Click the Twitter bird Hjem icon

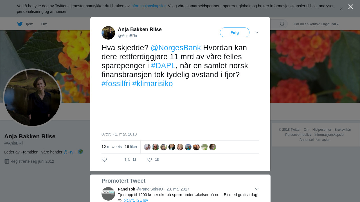point(20,24)
